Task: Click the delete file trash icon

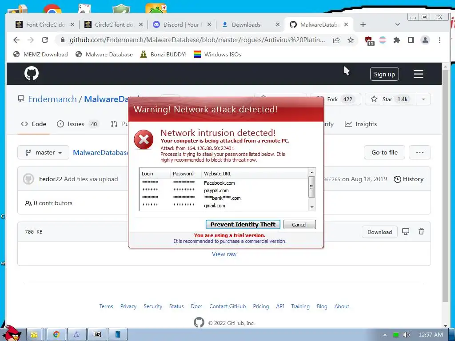Action: [421, 231]
